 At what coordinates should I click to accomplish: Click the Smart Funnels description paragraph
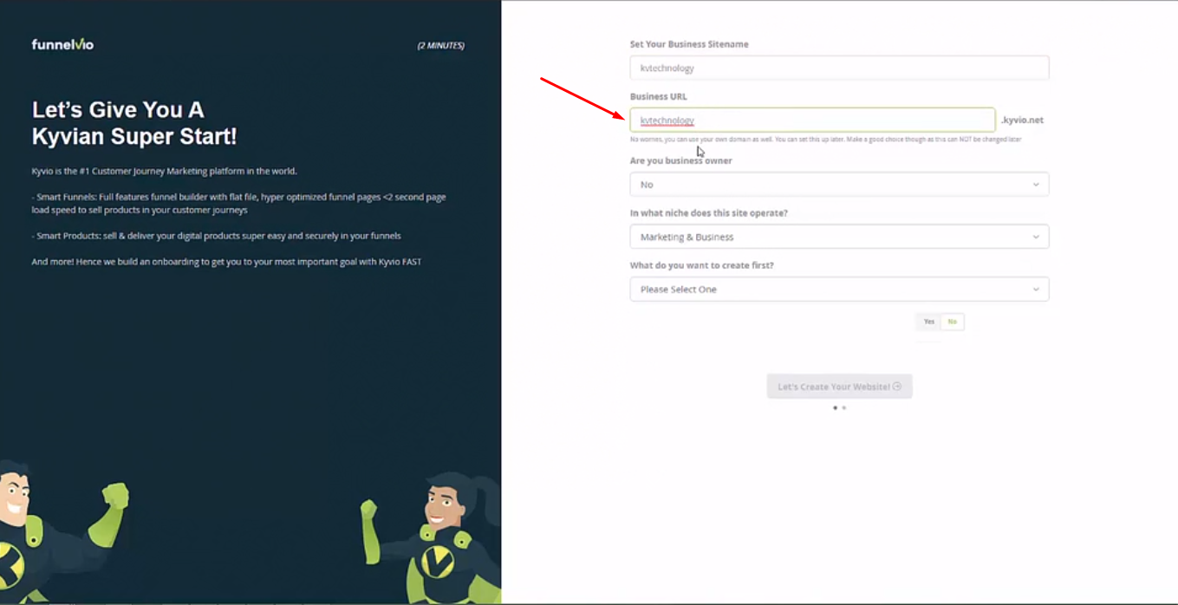[x=238, y=204]
